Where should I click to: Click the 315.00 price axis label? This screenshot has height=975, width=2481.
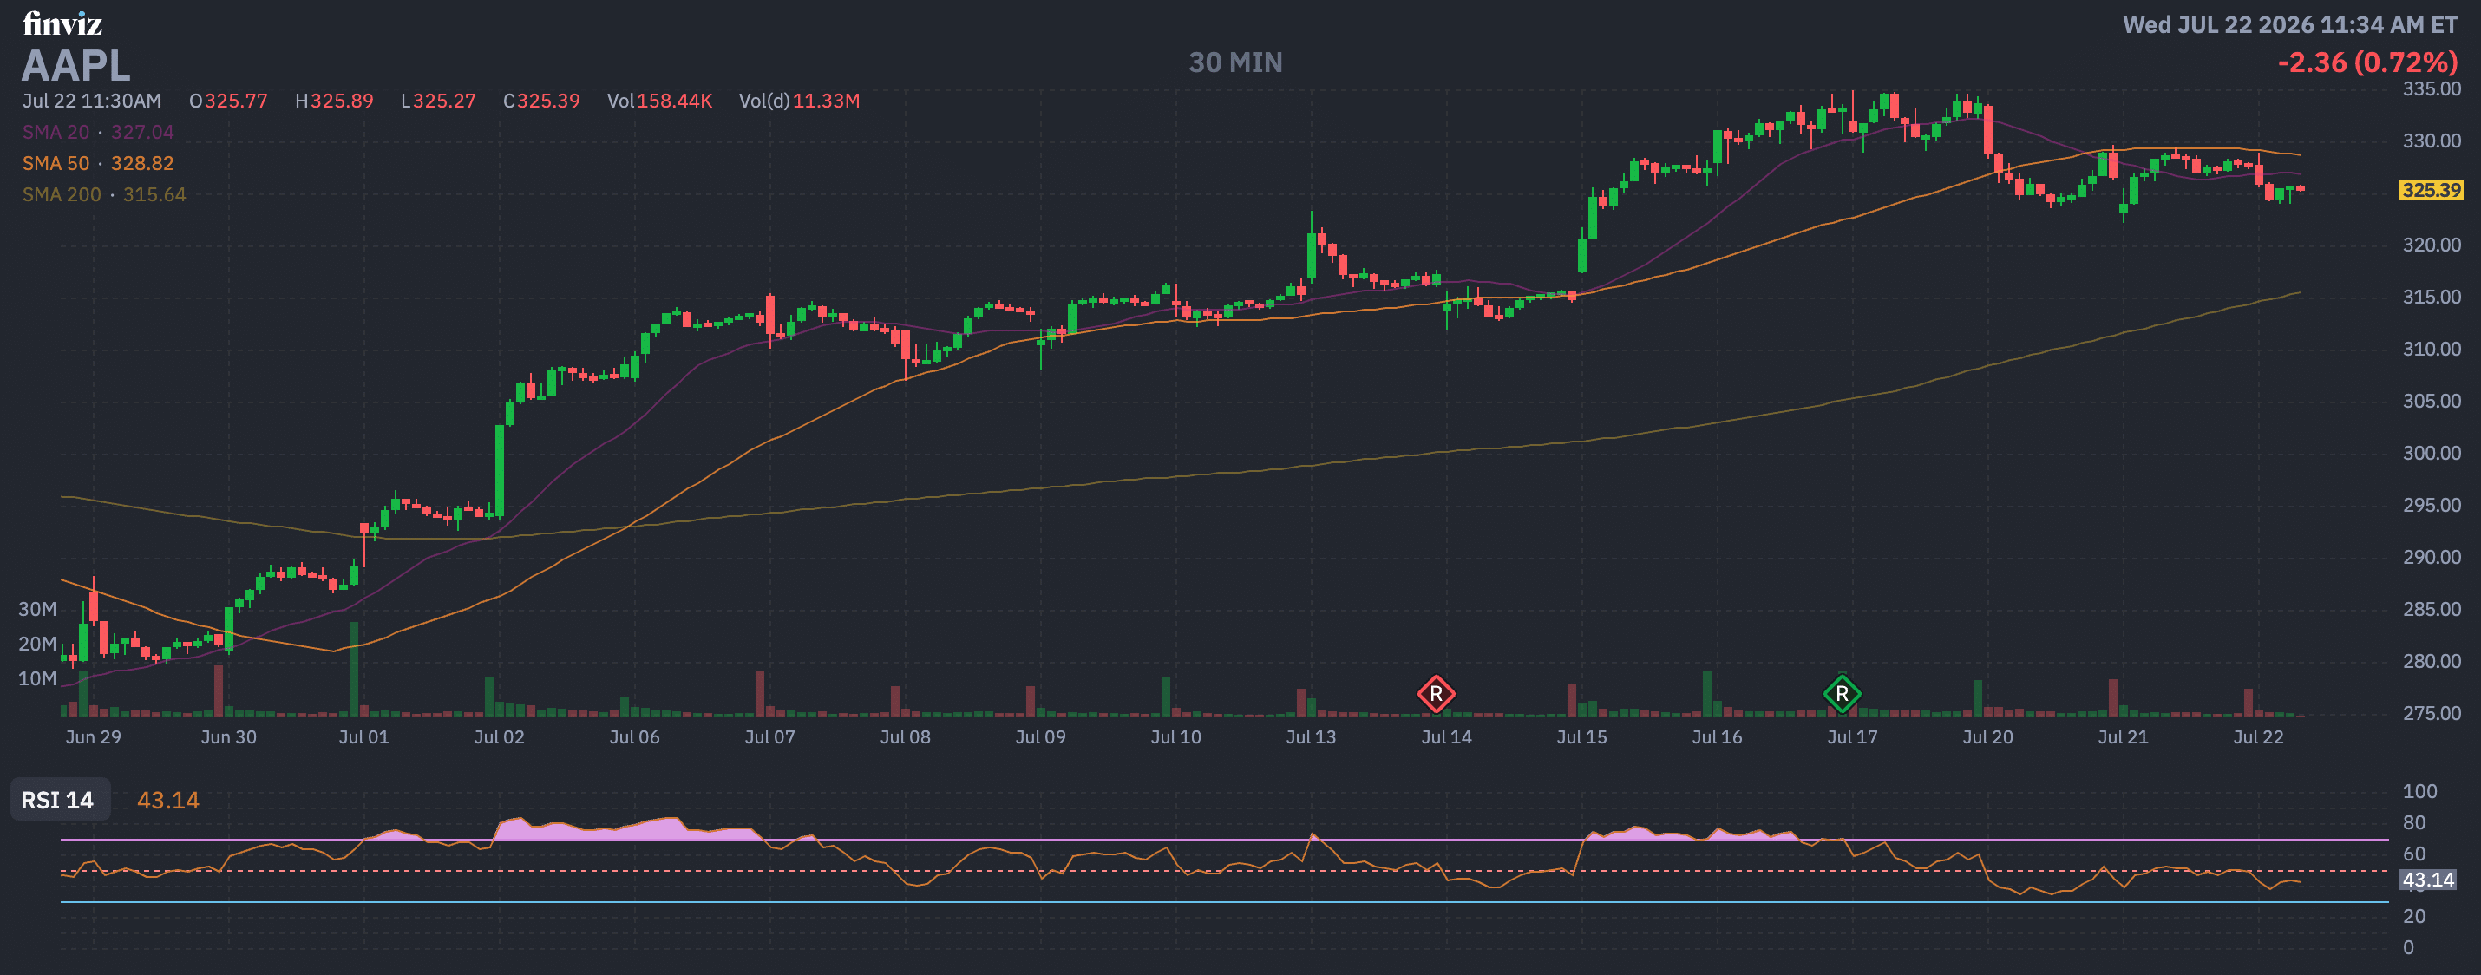pos(2431,297)
